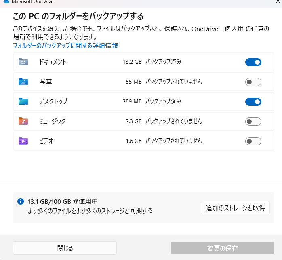
Task: Click the 変更の保存 button
Action: tap(222, 248)
